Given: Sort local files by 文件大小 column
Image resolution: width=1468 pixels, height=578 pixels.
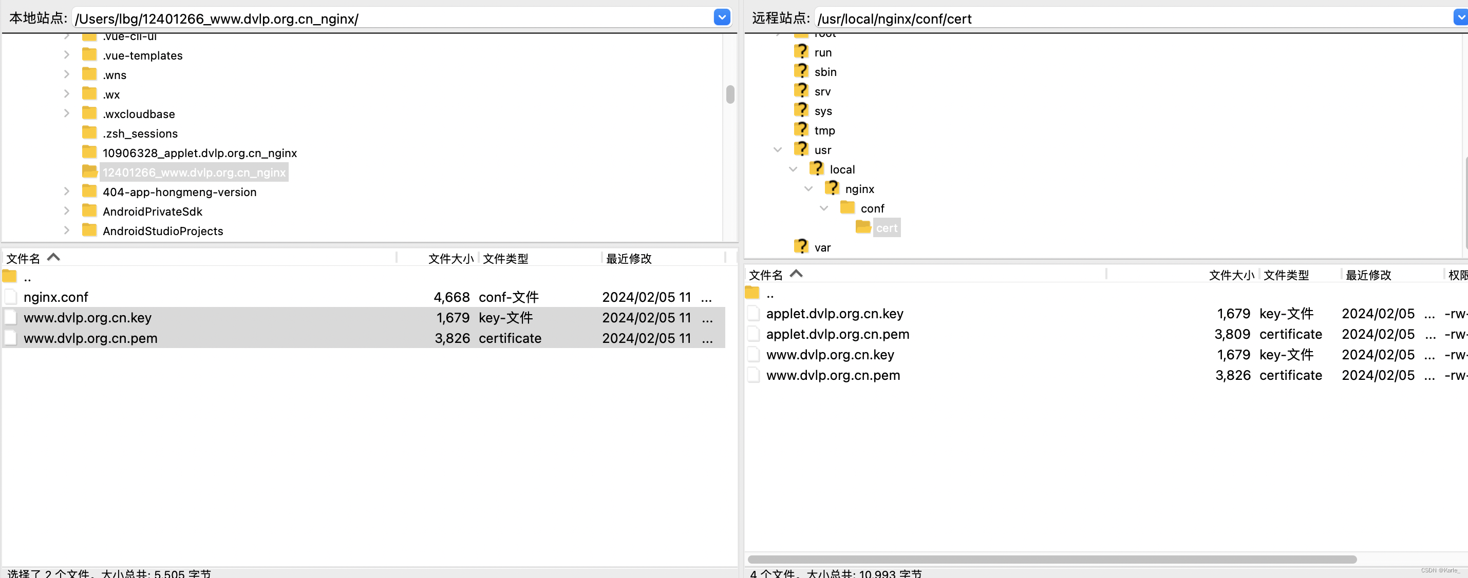Looking at the screenshot, I should (x=438, y=258).
